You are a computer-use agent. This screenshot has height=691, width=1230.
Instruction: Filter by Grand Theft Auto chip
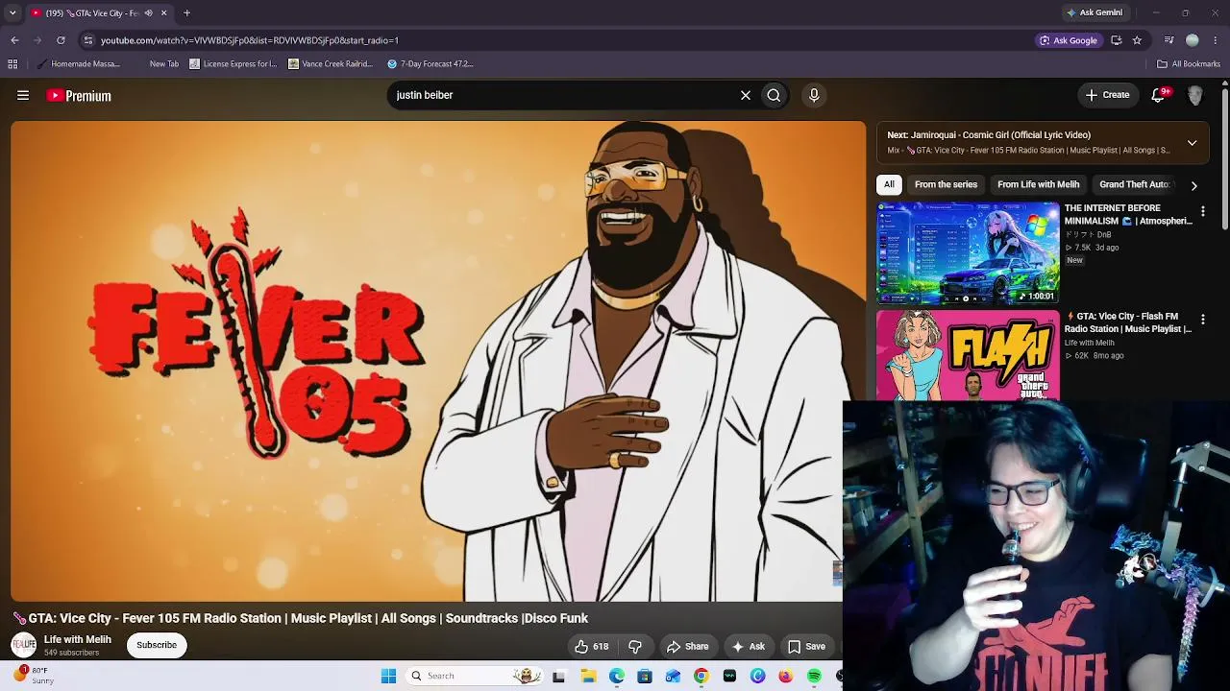[1135, 184]
